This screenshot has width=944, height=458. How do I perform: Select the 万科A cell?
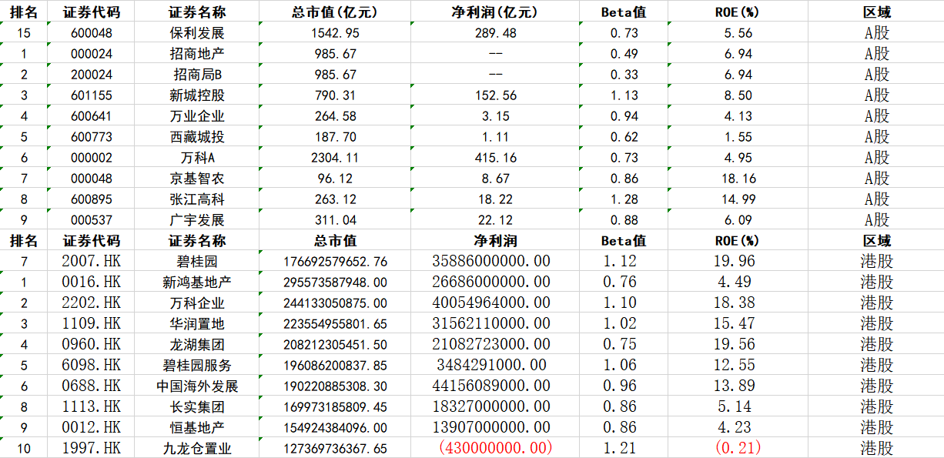(x=196, y=158)
